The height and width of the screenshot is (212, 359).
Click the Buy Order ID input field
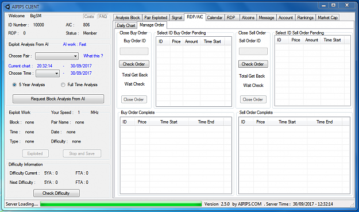(134, 51)
